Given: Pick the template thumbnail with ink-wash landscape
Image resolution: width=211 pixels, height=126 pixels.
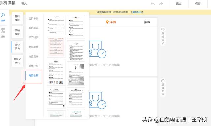Looking at the screenshot, I should tap(76, 74).
